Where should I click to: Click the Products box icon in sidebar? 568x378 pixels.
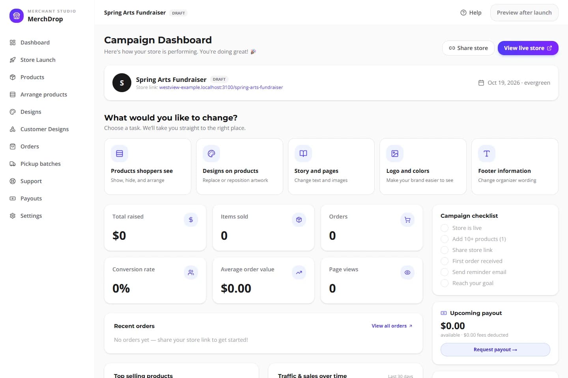pyautogui.click(x=13, y=77)
